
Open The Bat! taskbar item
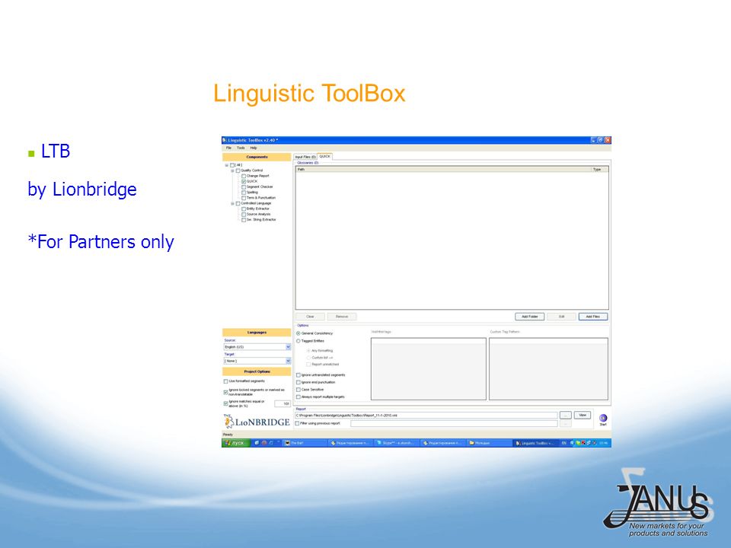(x=305, y=443)
